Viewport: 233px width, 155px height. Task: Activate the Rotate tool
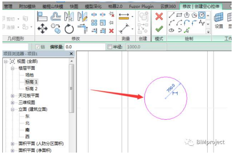69,29
